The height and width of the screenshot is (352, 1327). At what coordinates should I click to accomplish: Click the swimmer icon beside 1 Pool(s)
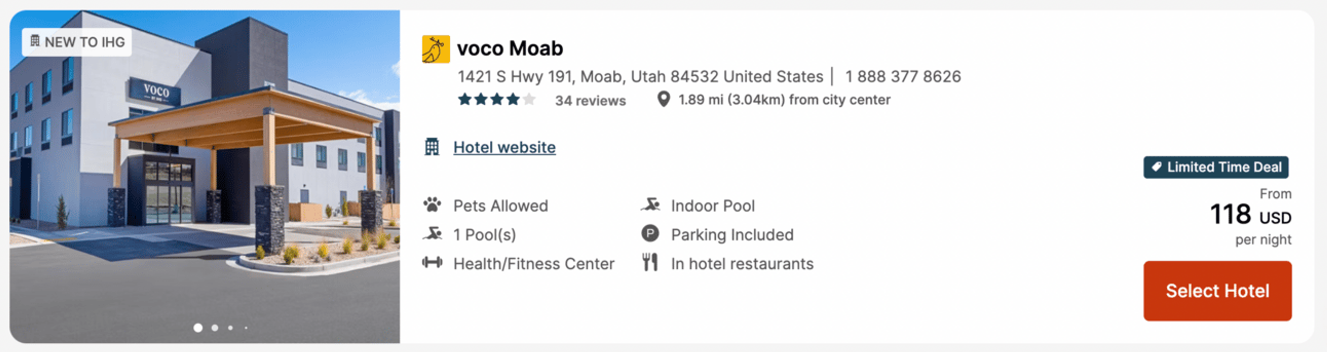432,234
